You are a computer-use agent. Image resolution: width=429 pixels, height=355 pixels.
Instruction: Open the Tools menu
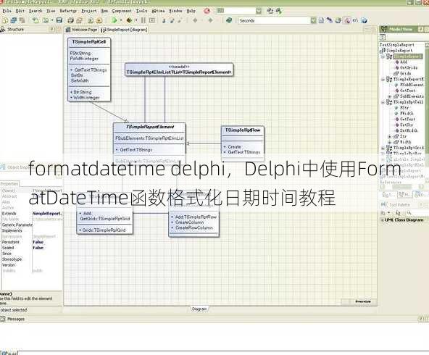pos(142,11)
